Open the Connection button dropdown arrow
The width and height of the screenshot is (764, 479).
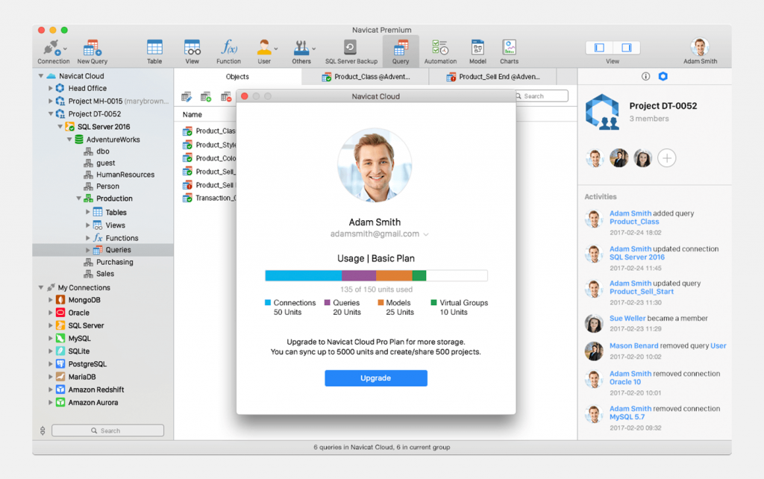pos(65,48)
